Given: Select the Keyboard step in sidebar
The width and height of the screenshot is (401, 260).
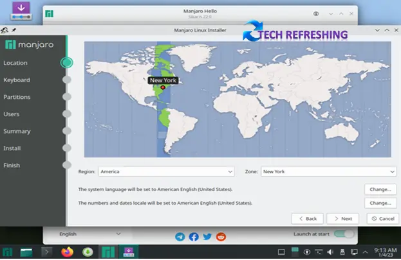Looking at the screenshot, I should [17, 80].
